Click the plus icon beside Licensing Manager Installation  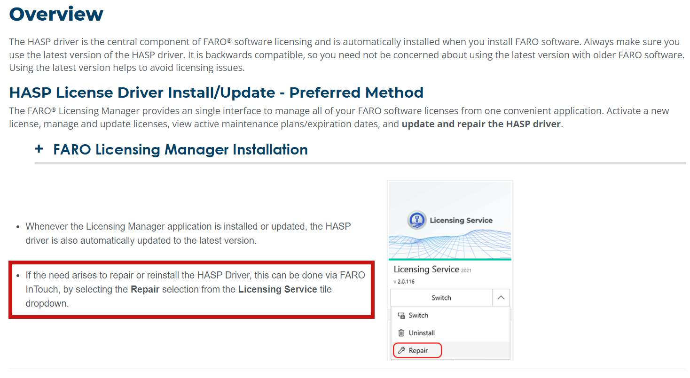pyautogui.click(x=39, y=149)
